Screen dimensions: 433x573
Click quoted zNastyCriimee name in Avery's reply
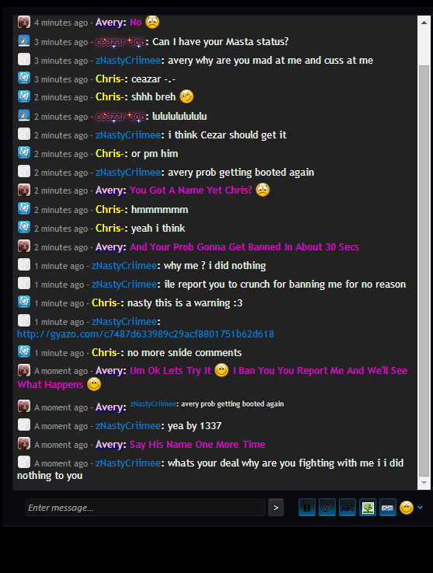pyautogui.click(x=153, y=404)
